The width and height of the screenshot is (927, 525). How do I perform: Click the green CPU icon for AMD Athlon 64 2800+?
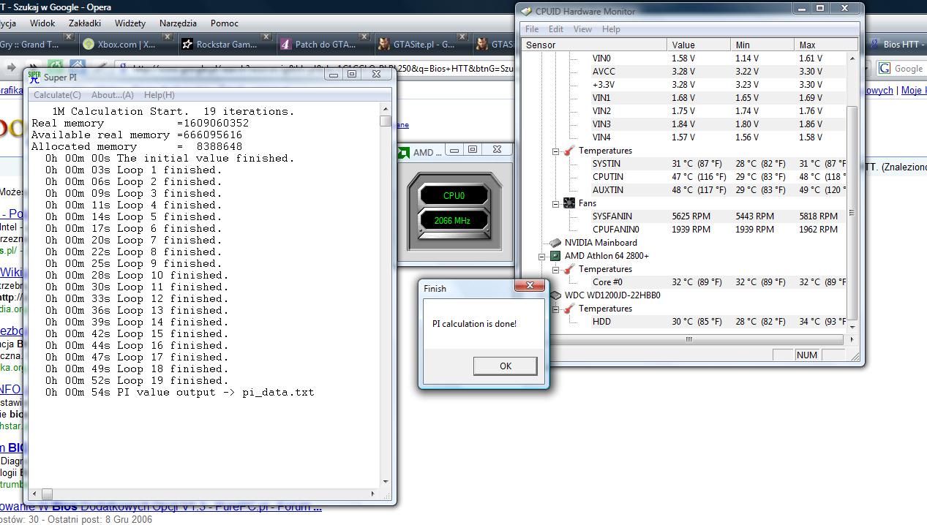(555, 256)
